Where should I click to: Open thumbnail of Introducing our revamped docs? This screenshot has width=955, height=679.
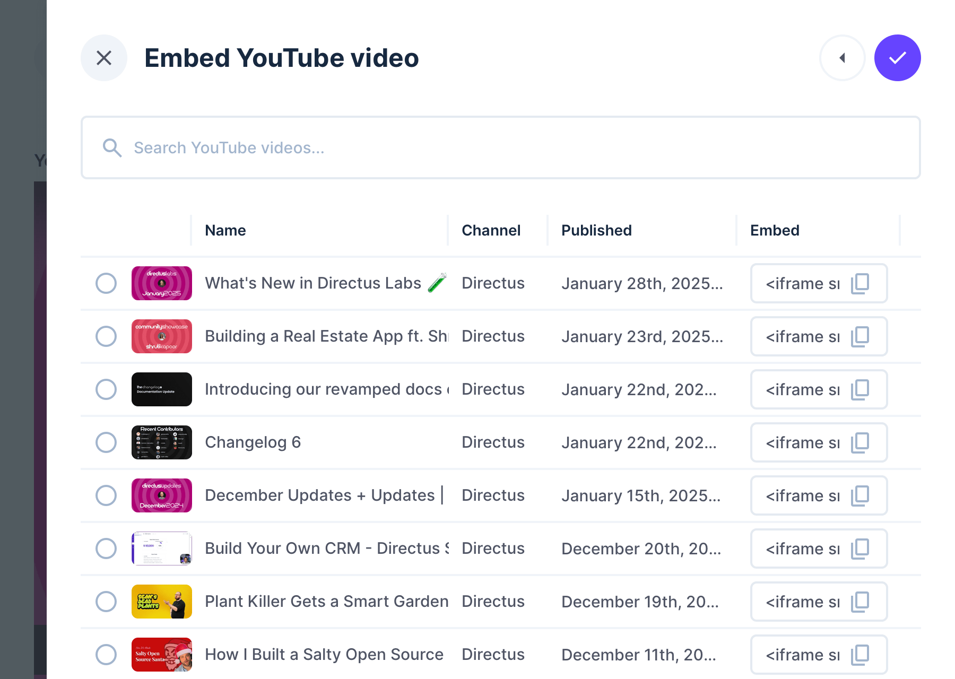point(162,389)
